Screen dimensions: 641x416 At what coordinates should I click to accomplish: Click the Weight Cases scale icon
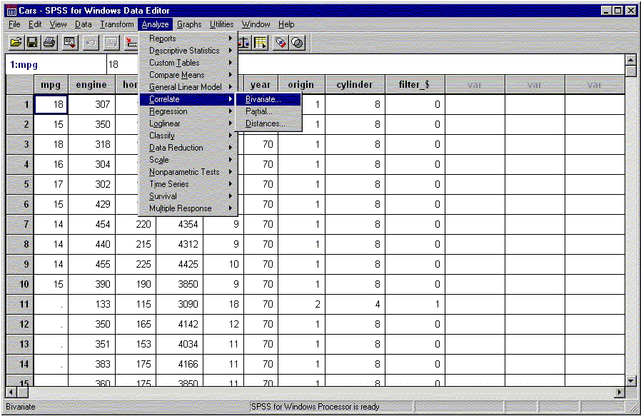[244, 43]
